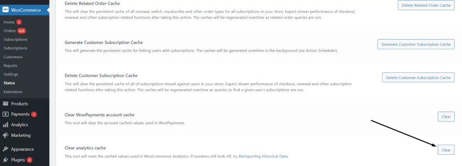
Task: Open the Reports submenu item
Action: coord(10,66)
